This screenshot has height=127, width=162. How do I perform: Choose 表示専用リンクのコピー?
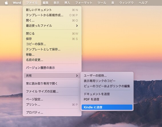click(107, 81)
